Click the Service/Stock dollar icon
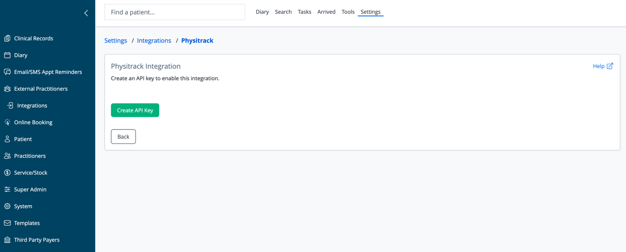 pos(7,172)
